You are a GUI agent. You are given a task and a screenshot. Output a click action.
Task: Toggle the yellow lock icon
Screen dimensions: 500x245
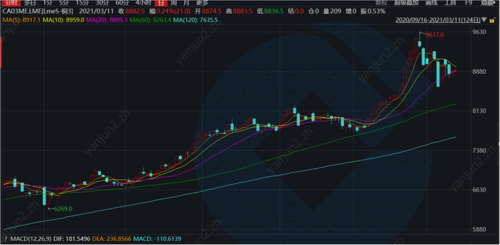click(x=493, y=20)
